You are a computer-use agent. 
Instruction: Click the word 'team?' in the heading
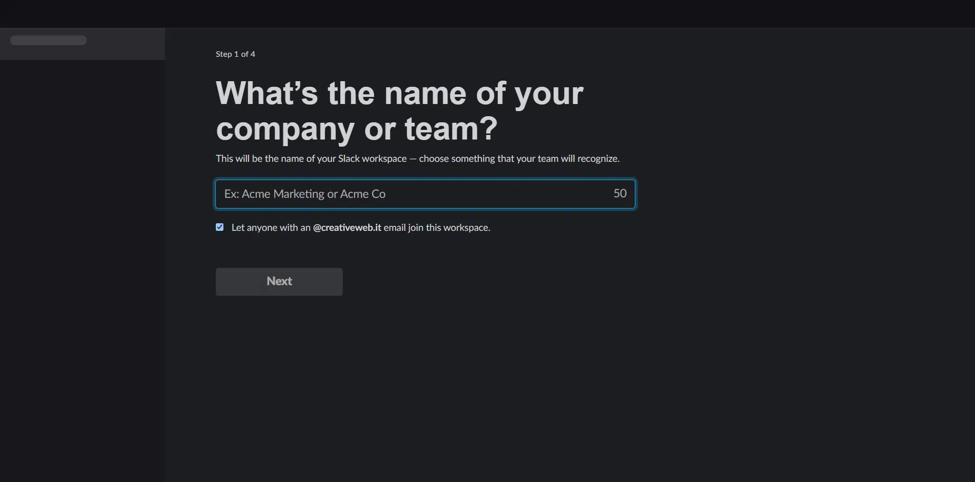coord(451,129)
